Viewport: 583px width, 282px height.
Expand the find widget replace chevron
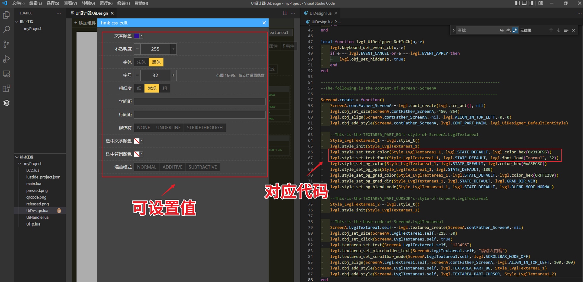[x=453, y=30]
